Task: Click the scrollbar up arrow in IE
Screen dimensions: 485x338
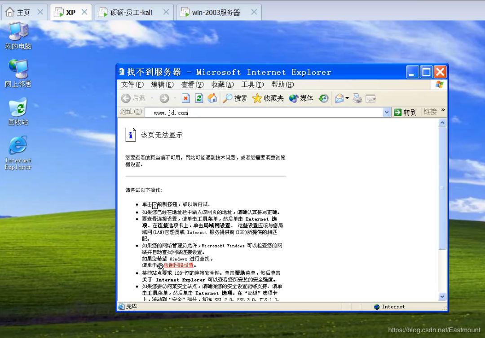Action: [442, 122]
